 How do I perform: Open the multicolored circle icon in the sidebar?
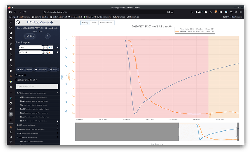coord(11,82)
